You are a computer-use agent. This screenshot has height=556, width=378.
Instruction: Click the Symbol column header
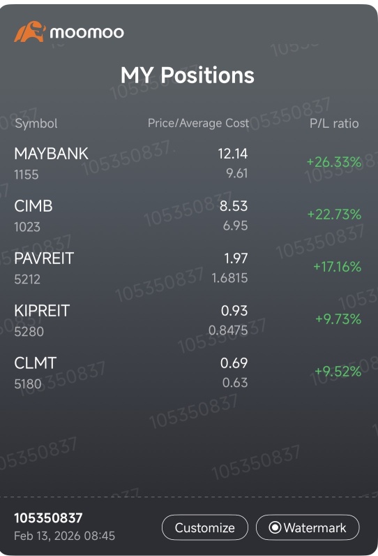click(36, 124)
